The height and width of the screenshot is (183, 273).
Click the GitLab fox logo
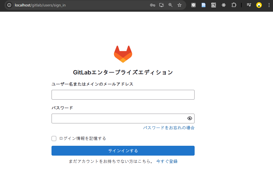(123, 54)
